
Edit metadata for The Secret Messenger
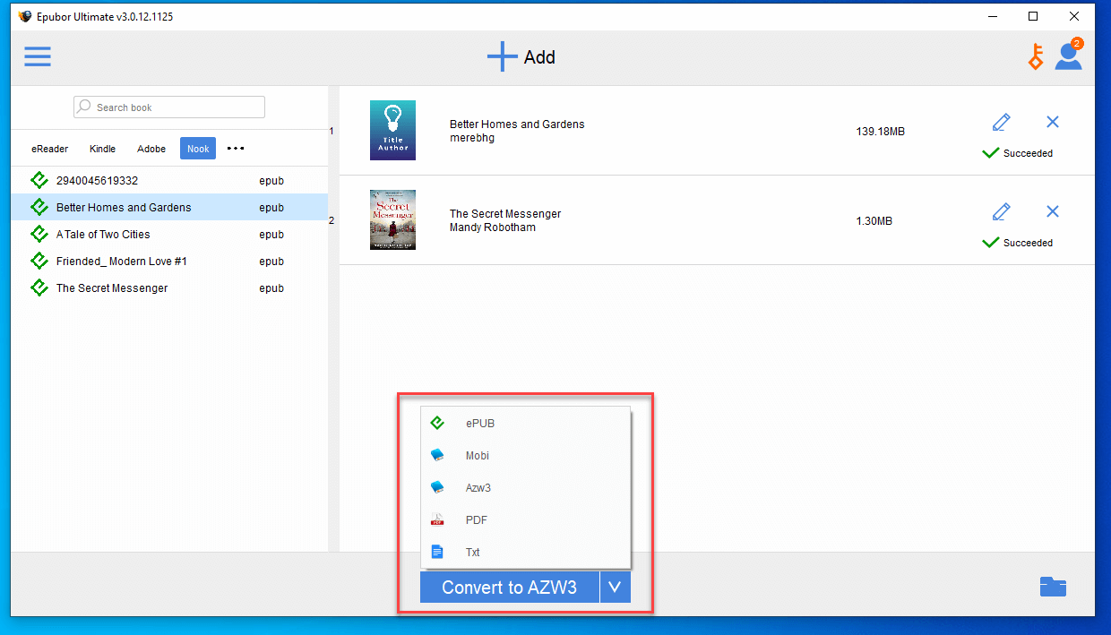pos(1002,211)
